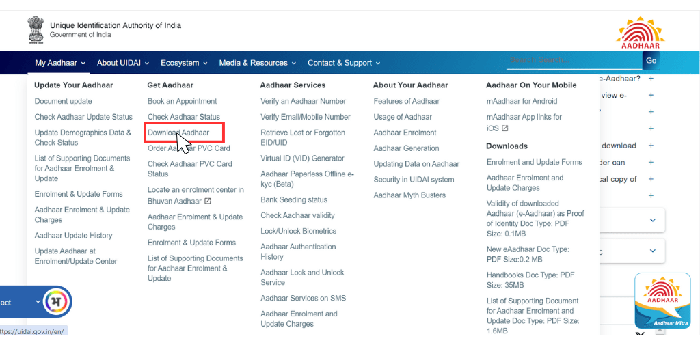The image size is (700, 345).
Task: Open Check Aadhaar validity link
Action: click(297, 215)
